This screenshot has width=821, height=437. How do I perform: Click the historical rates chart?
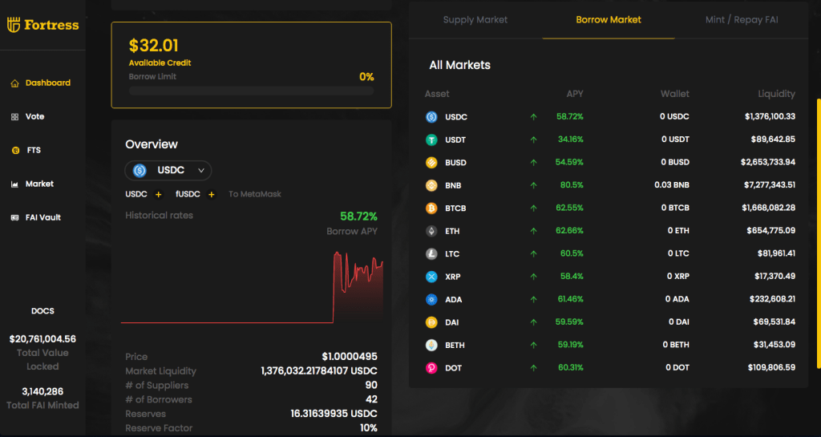point(252,287)
